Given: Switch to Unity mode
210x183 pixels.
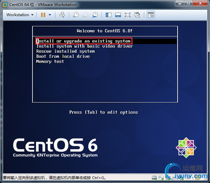Looking at the screenshot, I should pyautogui.click(x=137, y=15).
